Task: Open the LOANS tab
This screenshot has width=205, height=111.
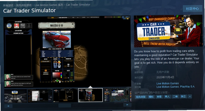Action: click(84, 17)
